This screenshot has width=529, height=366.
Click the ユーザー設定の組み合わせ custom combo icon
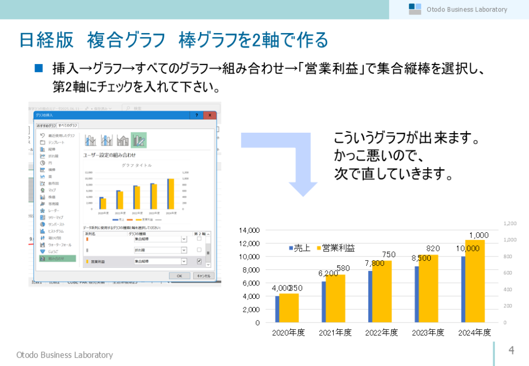[139, 140]
